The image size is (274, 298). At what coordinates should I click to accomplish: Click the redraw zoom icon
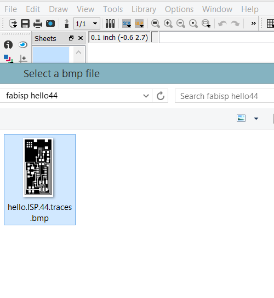(193, 24)
